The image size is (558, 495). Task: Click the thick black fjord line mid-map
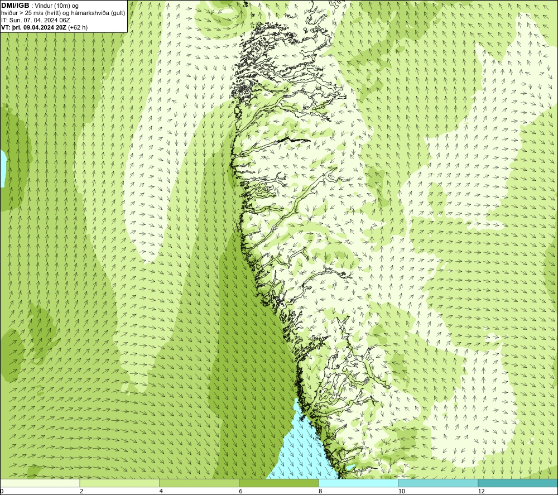[x=294, y=140]
